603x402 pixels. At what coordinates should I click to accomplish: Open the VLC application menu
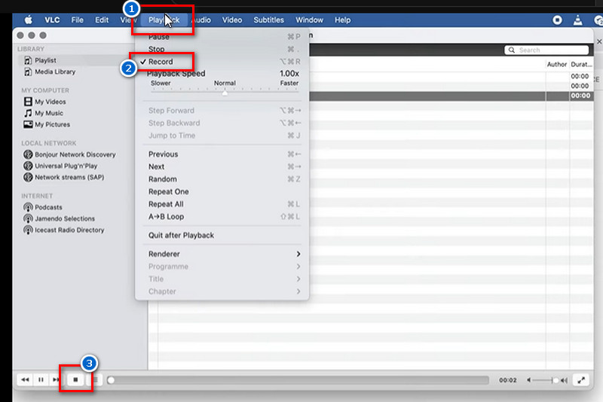click(52, 20)
